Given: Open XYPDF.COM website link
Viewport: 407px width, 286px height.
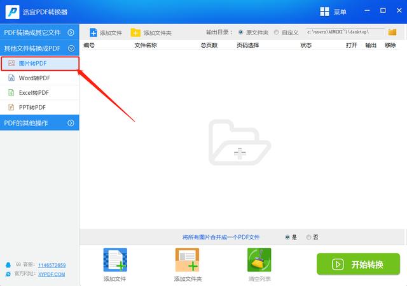Looking at the screenshot, I should point(52,275).
